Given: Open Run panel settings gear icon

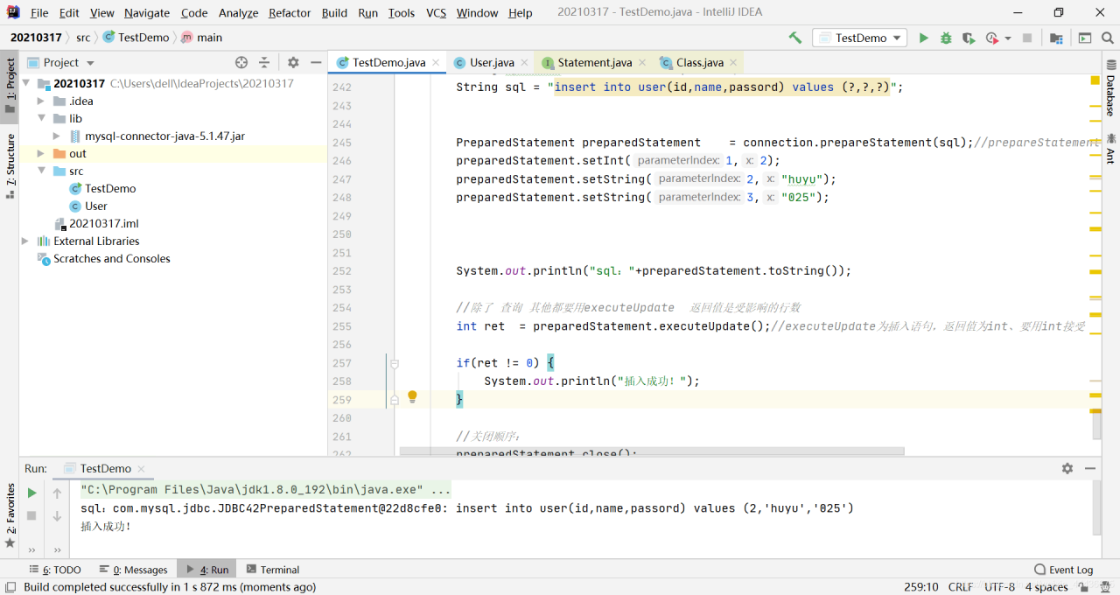Looking at the screenshot, I should 1067,468.
